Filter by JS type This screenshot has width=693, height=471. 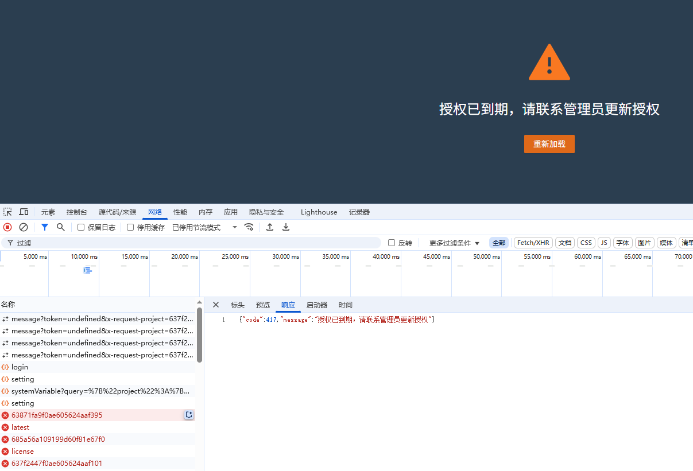click(x=604, y=243)
